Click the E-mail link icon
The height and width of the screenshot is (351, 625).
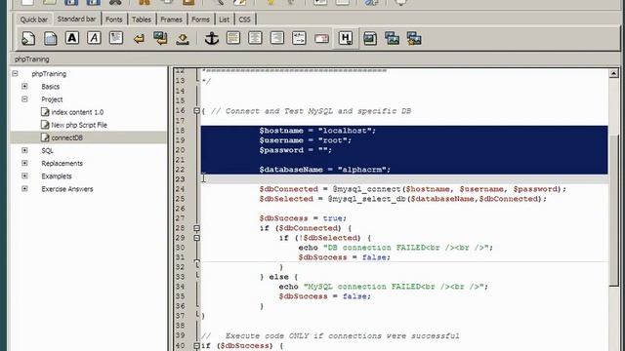[321, 39]
